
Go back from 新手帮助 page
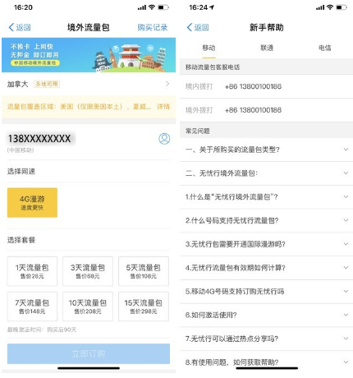pos(198,27)
